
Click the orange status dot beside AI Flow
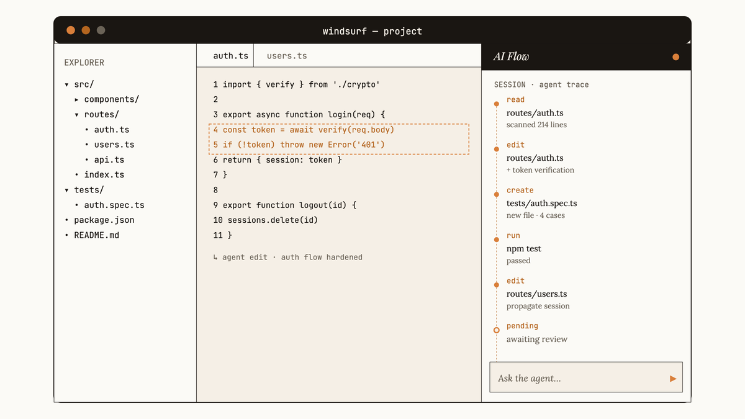coord(676,57)
